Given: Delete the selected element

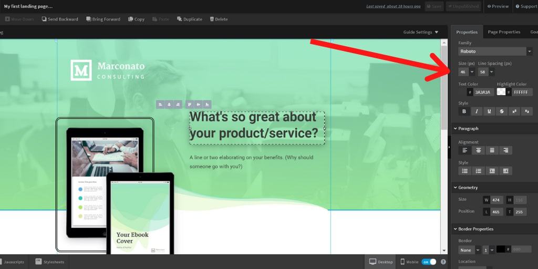Looking at the screenshot, I should [219, 19].
